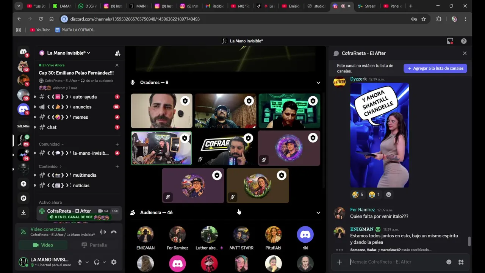
Task: Click the rolling-laugh reaction with 5 votes
Action: (358, 195)
